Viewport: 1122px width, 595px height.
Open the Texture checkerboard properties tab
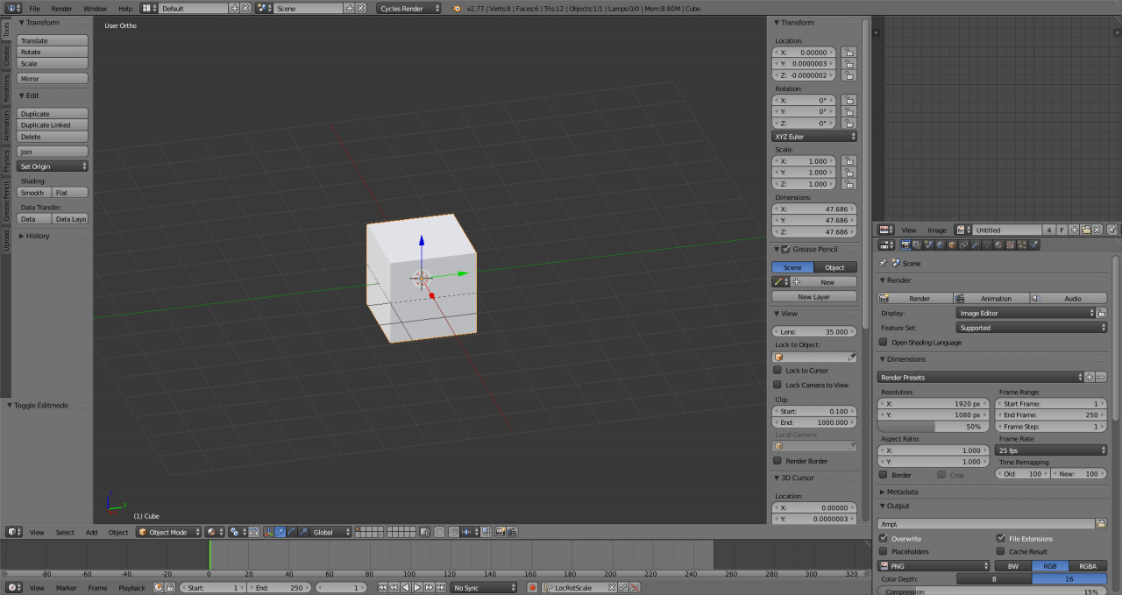tap(1010, 245)
